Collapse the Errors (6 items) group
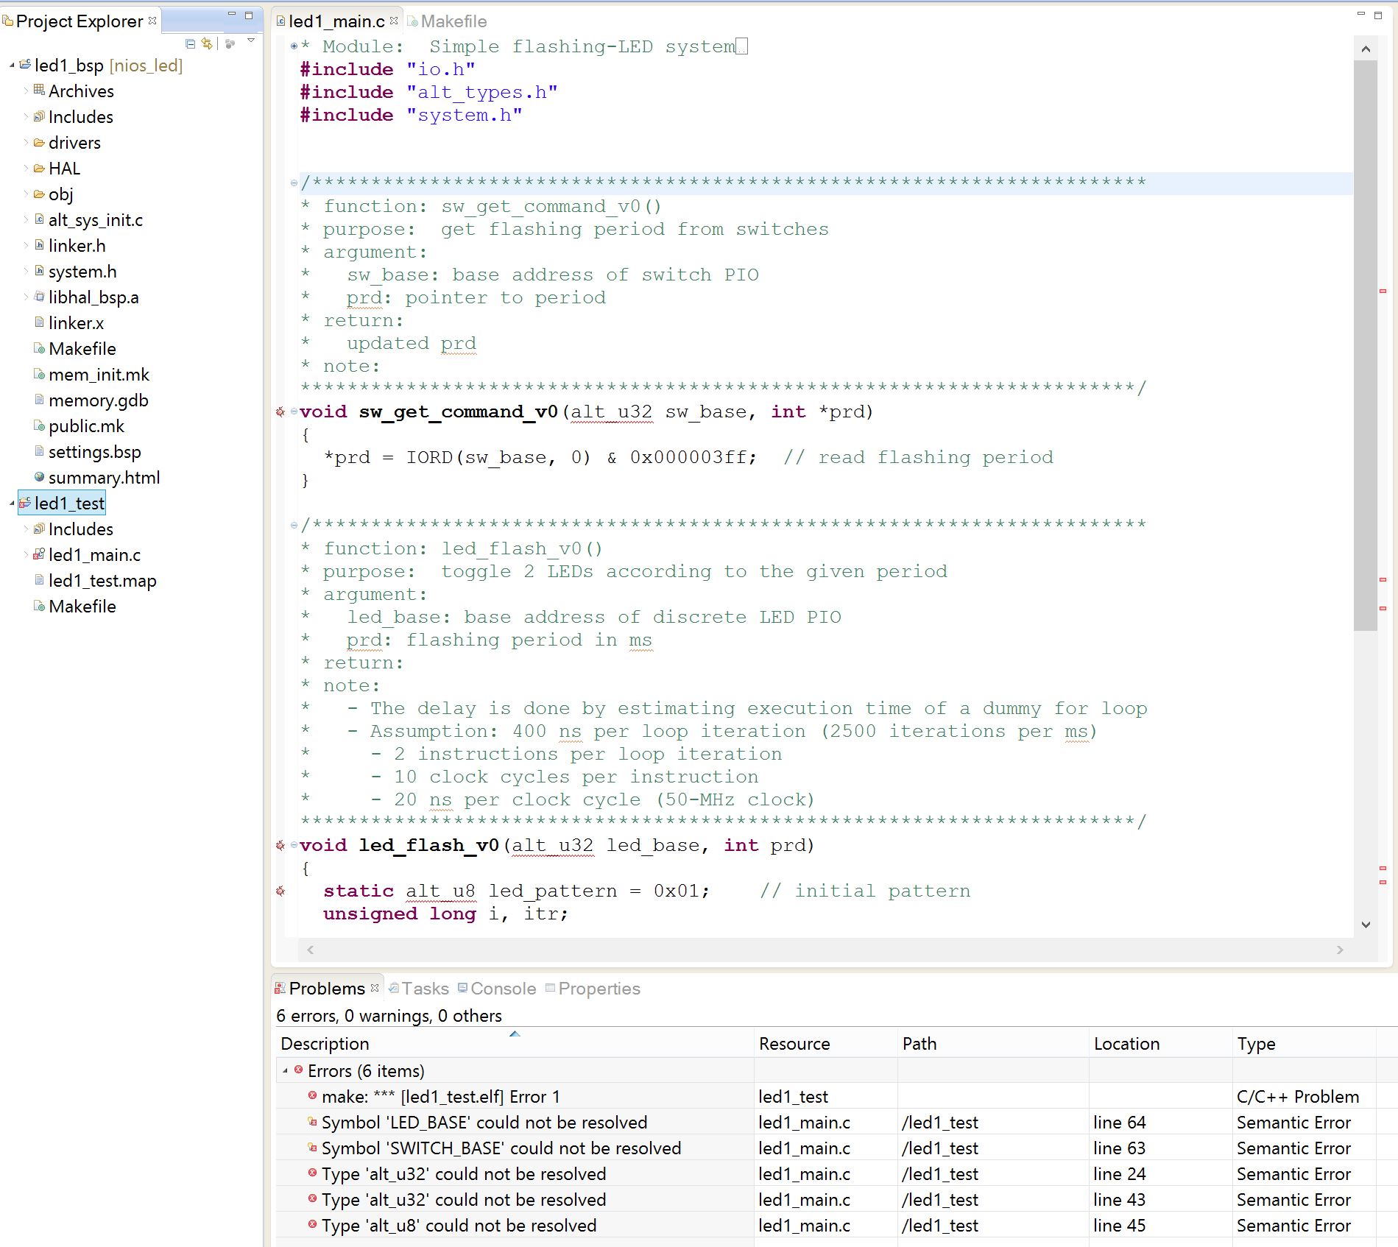 tap(286, 1071)
